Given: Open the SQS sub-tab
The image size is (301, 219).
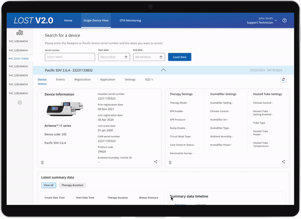Looking at the screenshot, I should tap(149, 80).
